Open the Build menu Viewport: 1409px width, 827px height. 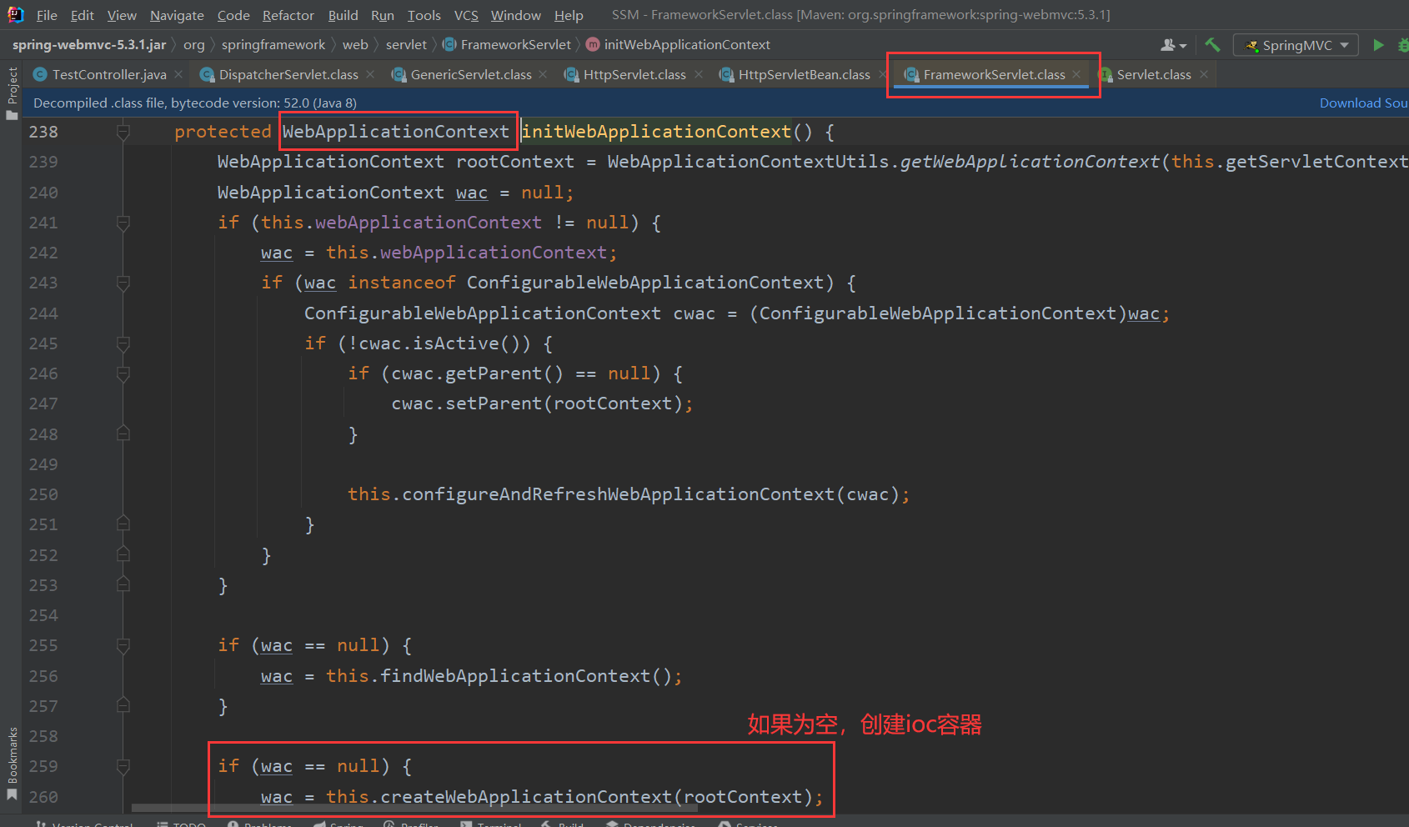click(343, 15)
